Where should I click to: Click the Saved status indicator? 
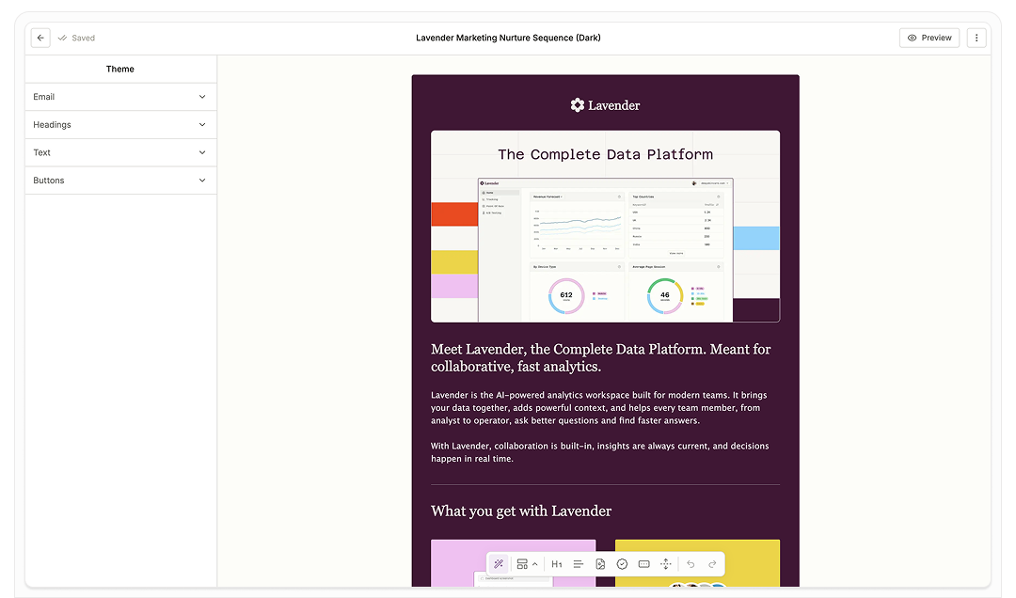76,38
